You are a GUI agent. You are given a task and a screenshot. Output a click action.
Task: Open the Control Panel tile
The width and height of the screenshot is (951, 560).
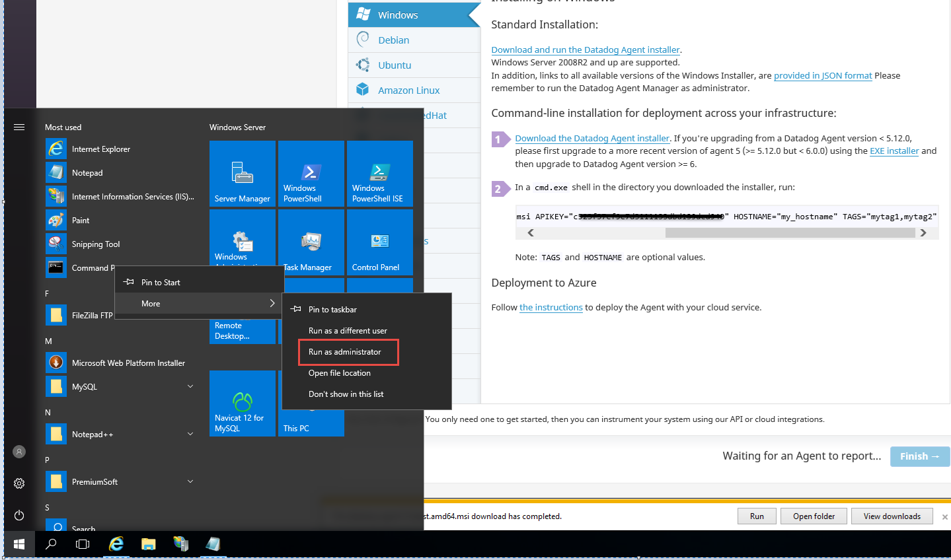pyautogui.click(x=380, y=242)
